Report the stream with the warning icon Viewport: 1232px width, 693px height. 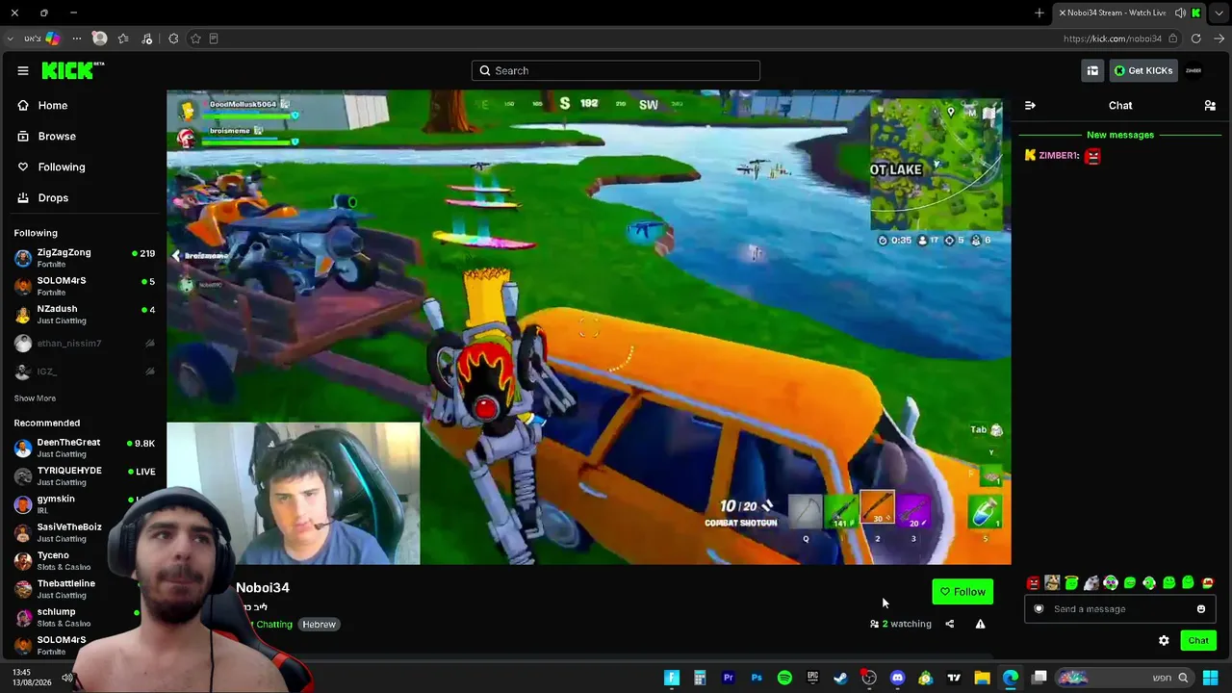click(x=980, y=624)
